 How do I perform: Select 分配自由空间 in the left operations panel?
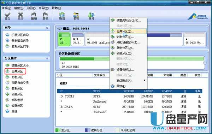click(17, 83)
